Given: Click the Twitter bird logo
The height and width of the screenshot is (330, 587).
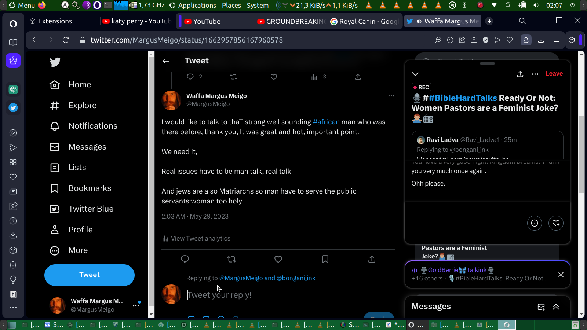Looking at the screenshot, I should (55, 62).
